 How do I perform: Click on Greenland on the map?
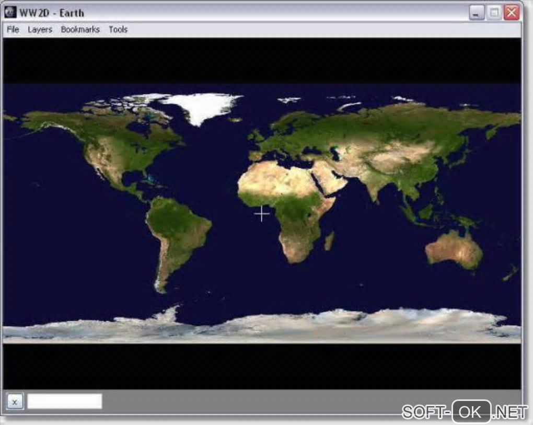pos(204,107)
